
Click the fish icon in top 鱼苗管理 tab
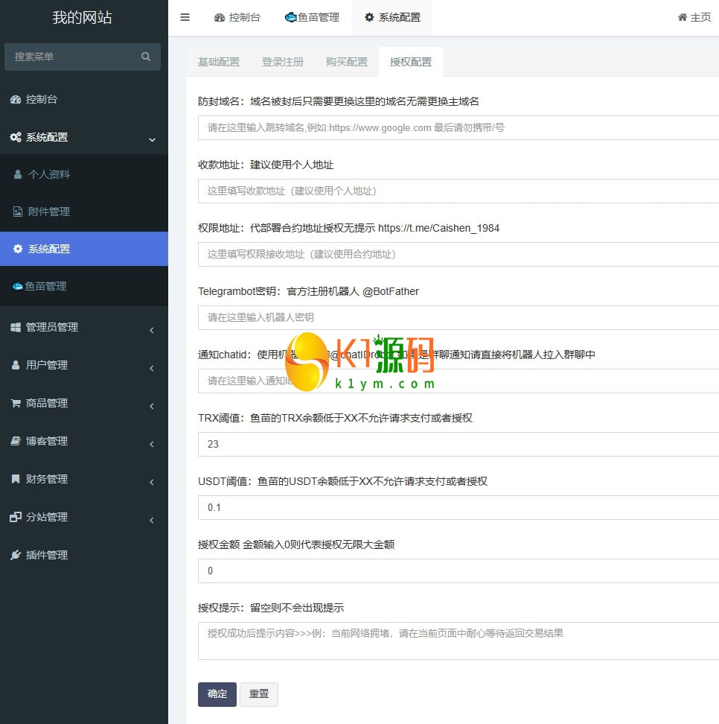point(290,18)
